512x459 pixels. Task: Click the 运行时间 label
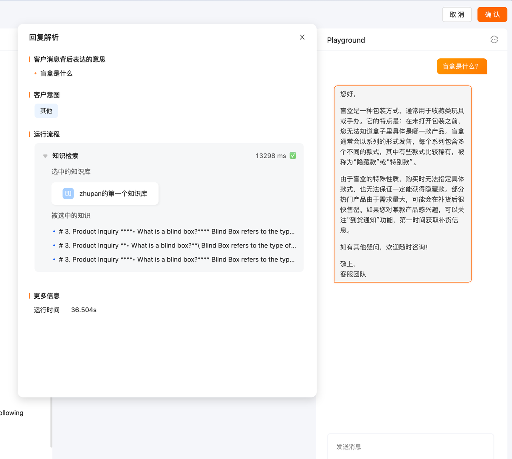46,310
